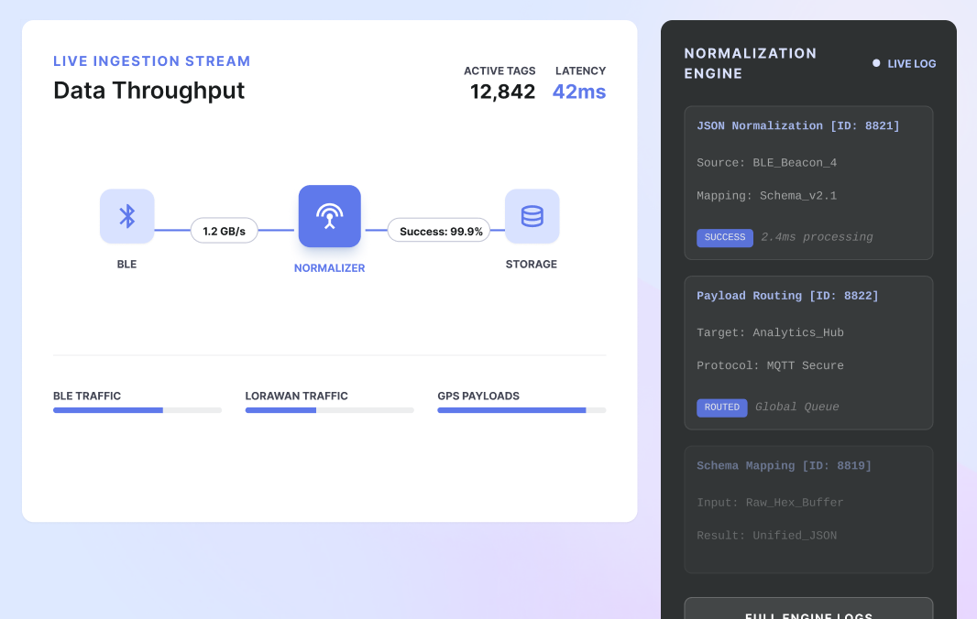Expand the JSON Normalization card ID 8821
Viewport: 977px width, 619px height.
pyautogui.click(x=808, y=182)
